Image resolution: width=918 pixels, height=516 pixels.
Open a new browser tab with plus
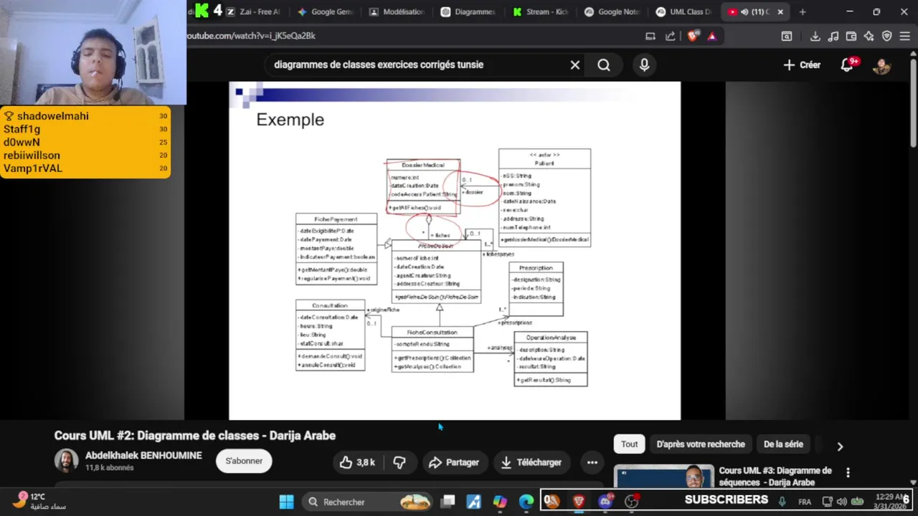tap(803, 11)
